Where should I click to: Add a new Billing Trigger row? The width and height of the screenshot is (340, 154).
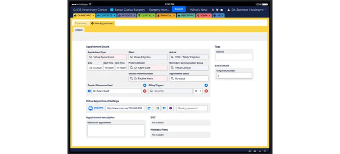[206, 85]
